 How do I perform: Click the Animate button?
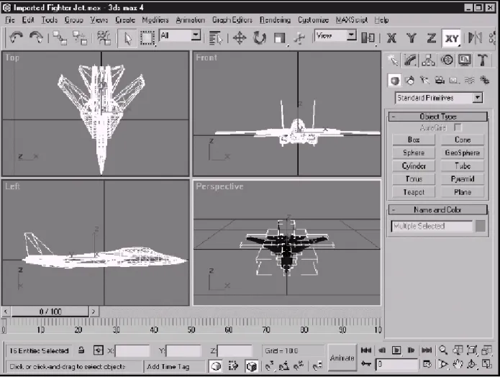(342, 358)
